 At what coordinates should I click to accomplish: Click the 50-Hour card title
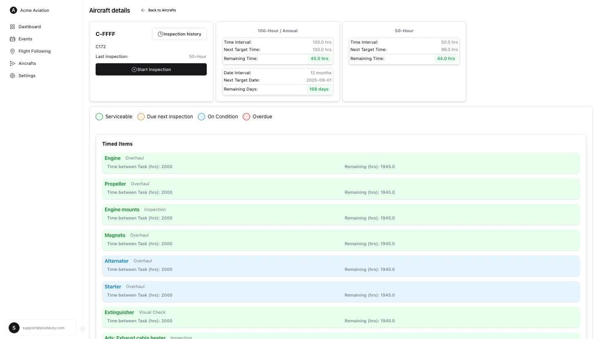(x=404, y=31)
